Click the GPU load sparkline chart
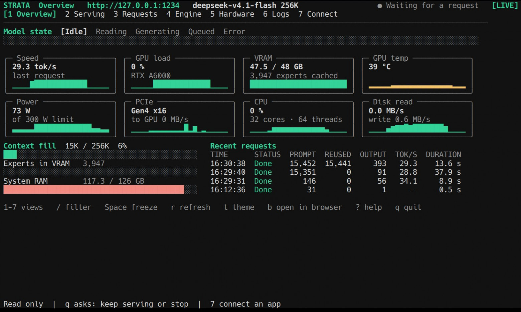The width and height of the screenshot is (521, 312). pos(180,84)
